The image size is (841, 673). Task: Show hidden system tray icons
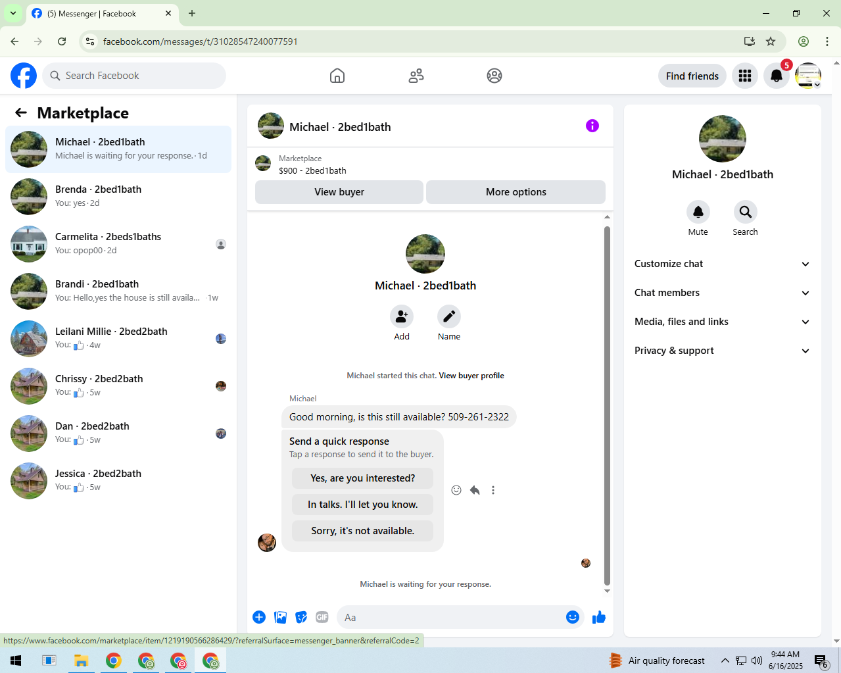[725, 661]
